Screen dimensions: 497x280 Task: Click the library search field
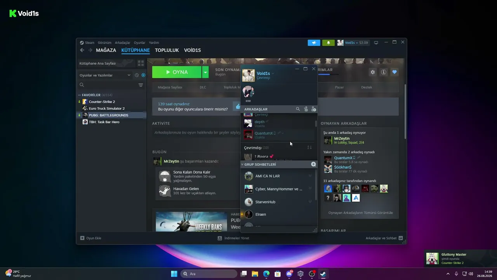click(108, 85)
